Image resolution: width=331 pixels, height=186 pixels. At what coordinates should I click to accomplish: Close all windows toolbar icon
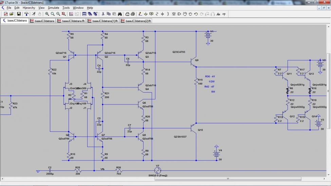[95, 14]
